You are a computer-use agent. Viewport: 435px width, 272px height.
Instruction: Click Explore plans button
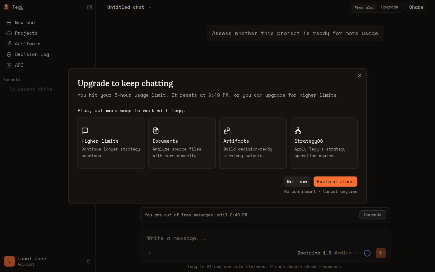(335, 182)
